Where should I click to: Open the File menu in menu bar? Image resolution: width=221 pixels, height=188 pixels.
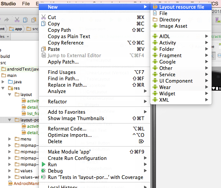pyautogui.click(x=26, y=4)
